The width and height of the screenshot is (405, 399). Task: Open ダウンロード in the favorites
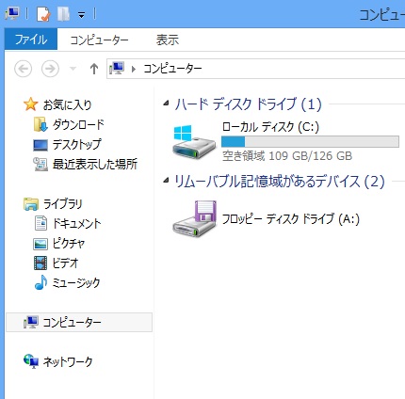pyautogui.click(x=78, y=124)
